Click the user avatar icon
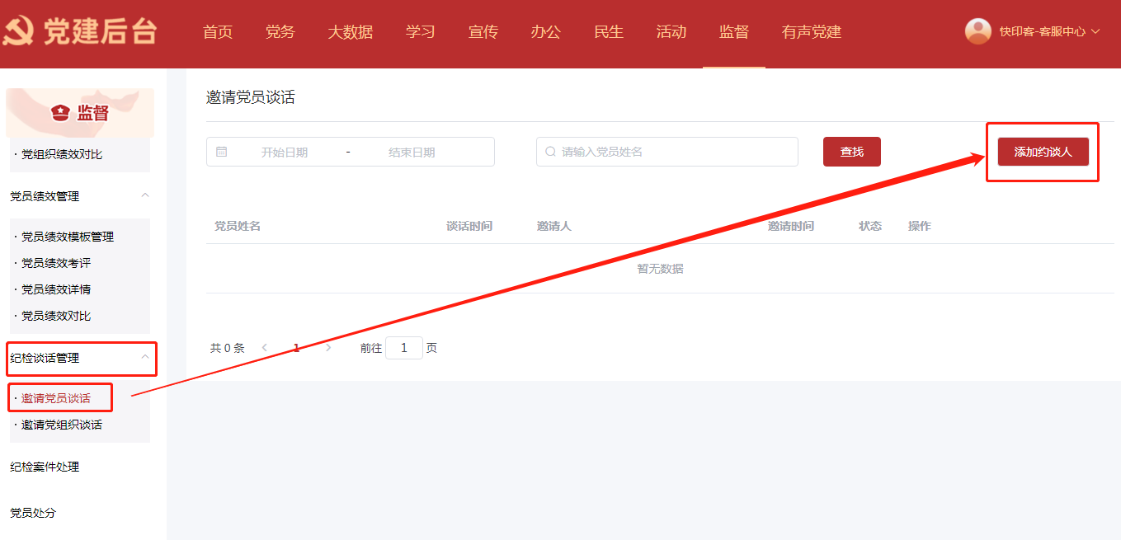Screen dimensions: 1121x540 click(978, 31)
